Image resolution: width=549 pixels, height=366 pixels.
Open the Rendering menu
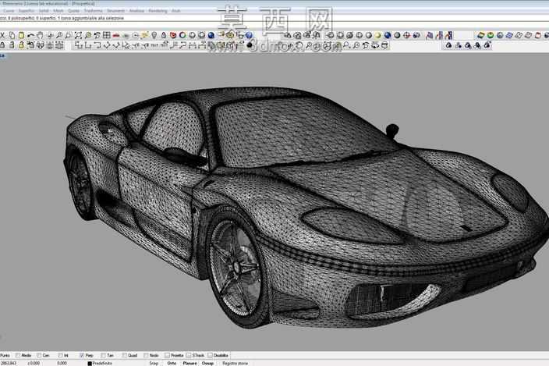(158, 11)
